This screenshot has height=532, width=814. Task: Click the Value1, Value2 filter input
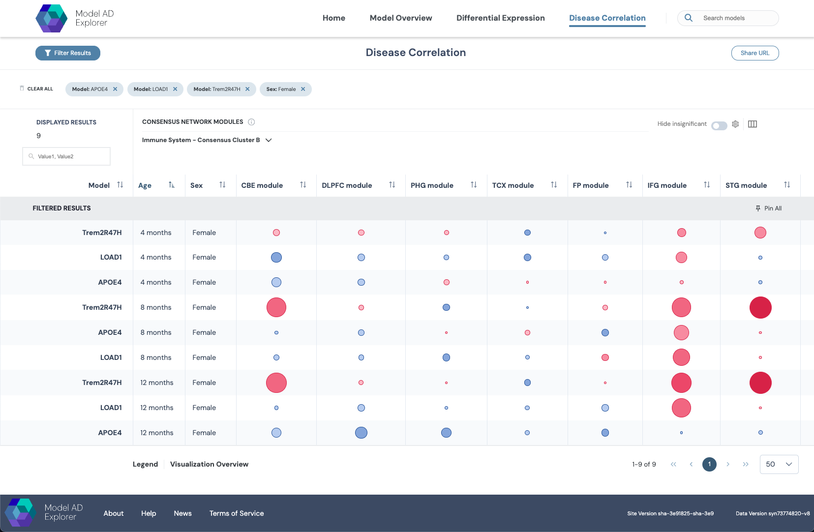(66, 156)
